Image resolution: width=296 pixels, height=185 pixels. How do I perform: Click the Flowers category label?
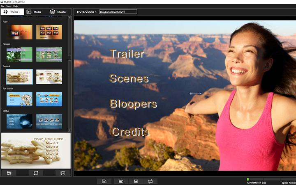7,44
